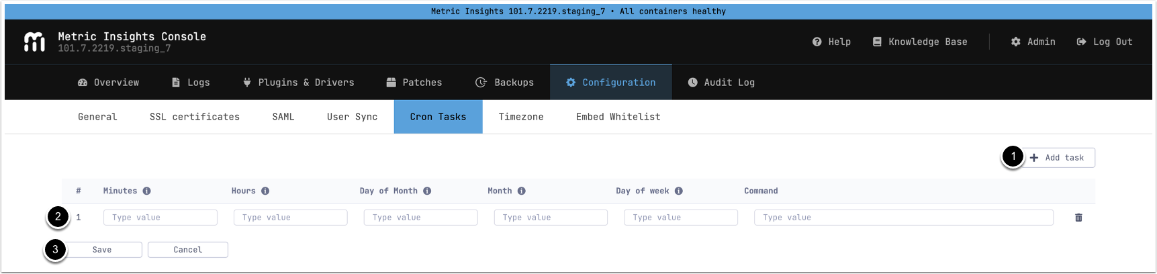Image resolution: width=1157 pixels, height=274 pixels.
Task: Open the Plugins & Drivers tab
Action: pyautogui.click(x=298, y=83)
